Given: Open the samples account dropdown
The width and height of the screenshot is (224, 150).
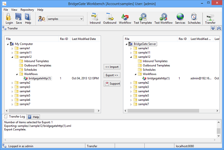Looking at the screenshot, I should [x=65, y=19].
